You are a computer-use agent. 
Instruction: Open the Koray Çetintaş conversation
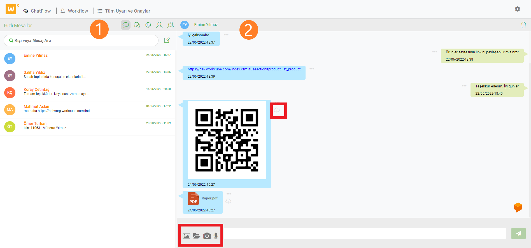click(x=87, y=93)
